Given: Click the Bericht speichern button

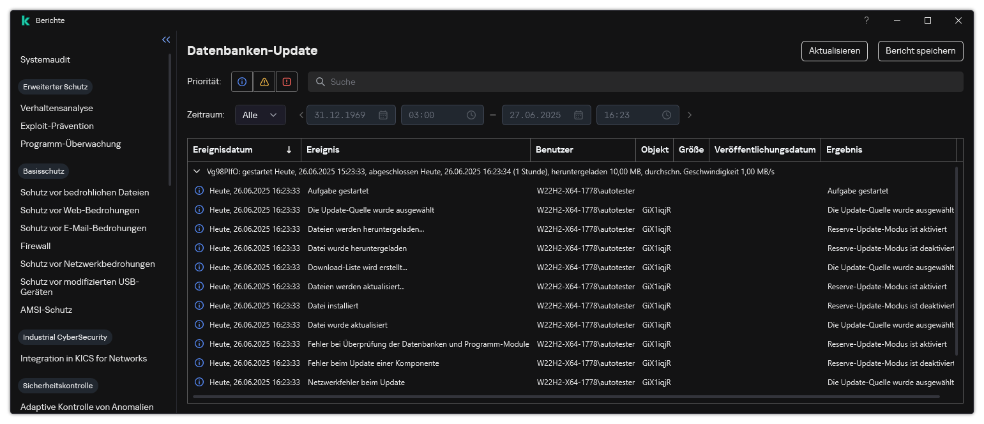Looking at the screenshot, I should (x=920, y=51).
